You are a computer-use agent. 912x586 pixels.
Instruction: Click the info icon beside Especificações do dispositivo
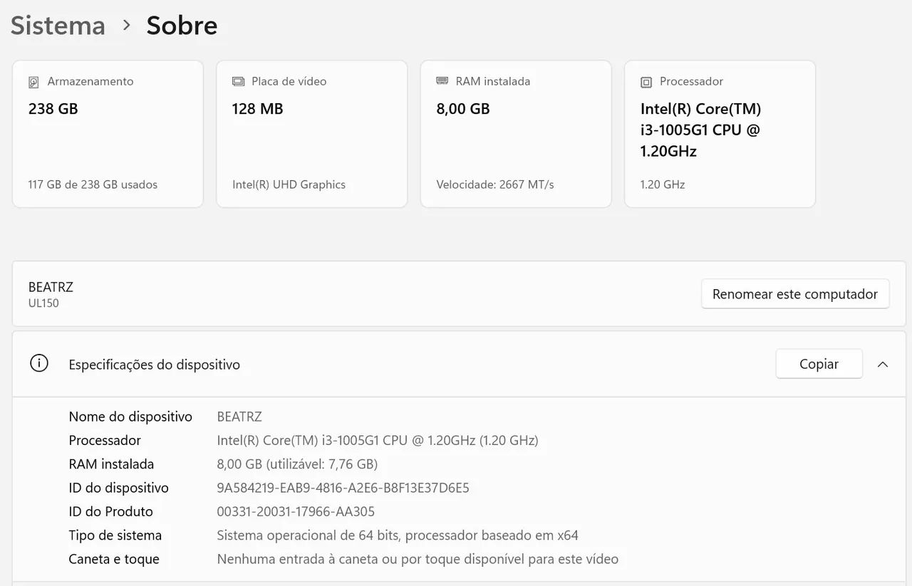click(x=38, y=364)
